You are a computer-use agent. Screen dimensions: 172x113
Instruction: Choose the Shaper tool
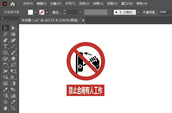5,59
